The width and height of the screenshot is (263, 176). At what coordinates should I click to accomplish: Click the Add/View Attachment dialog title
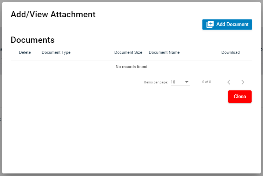(53, 14)
